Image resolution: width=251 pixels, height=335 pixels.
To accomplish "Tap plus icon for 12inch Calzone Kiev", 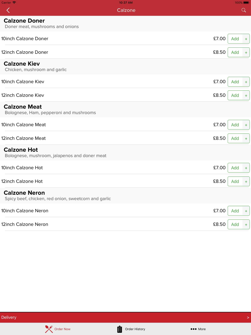I will pos(246,95).
